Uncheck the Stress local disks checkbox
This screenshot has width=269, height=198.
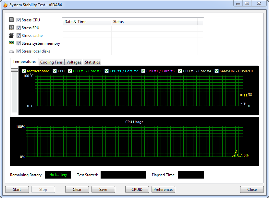(x=18, y=51)
